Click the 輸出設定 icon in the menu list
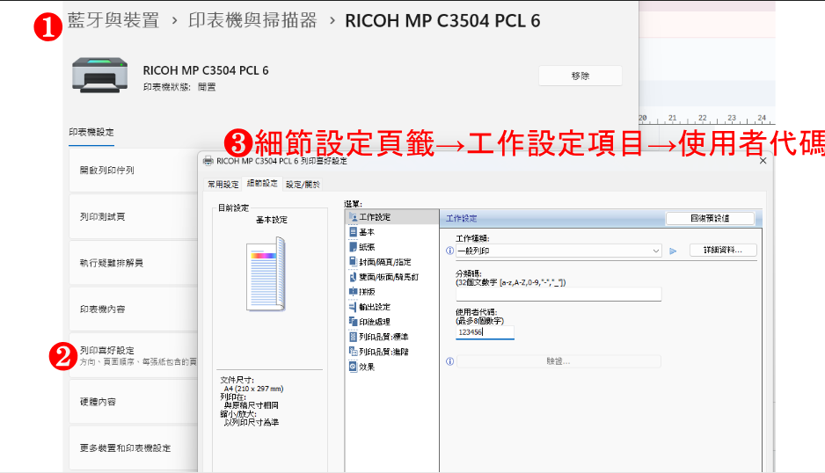 (x=353, y=307)
